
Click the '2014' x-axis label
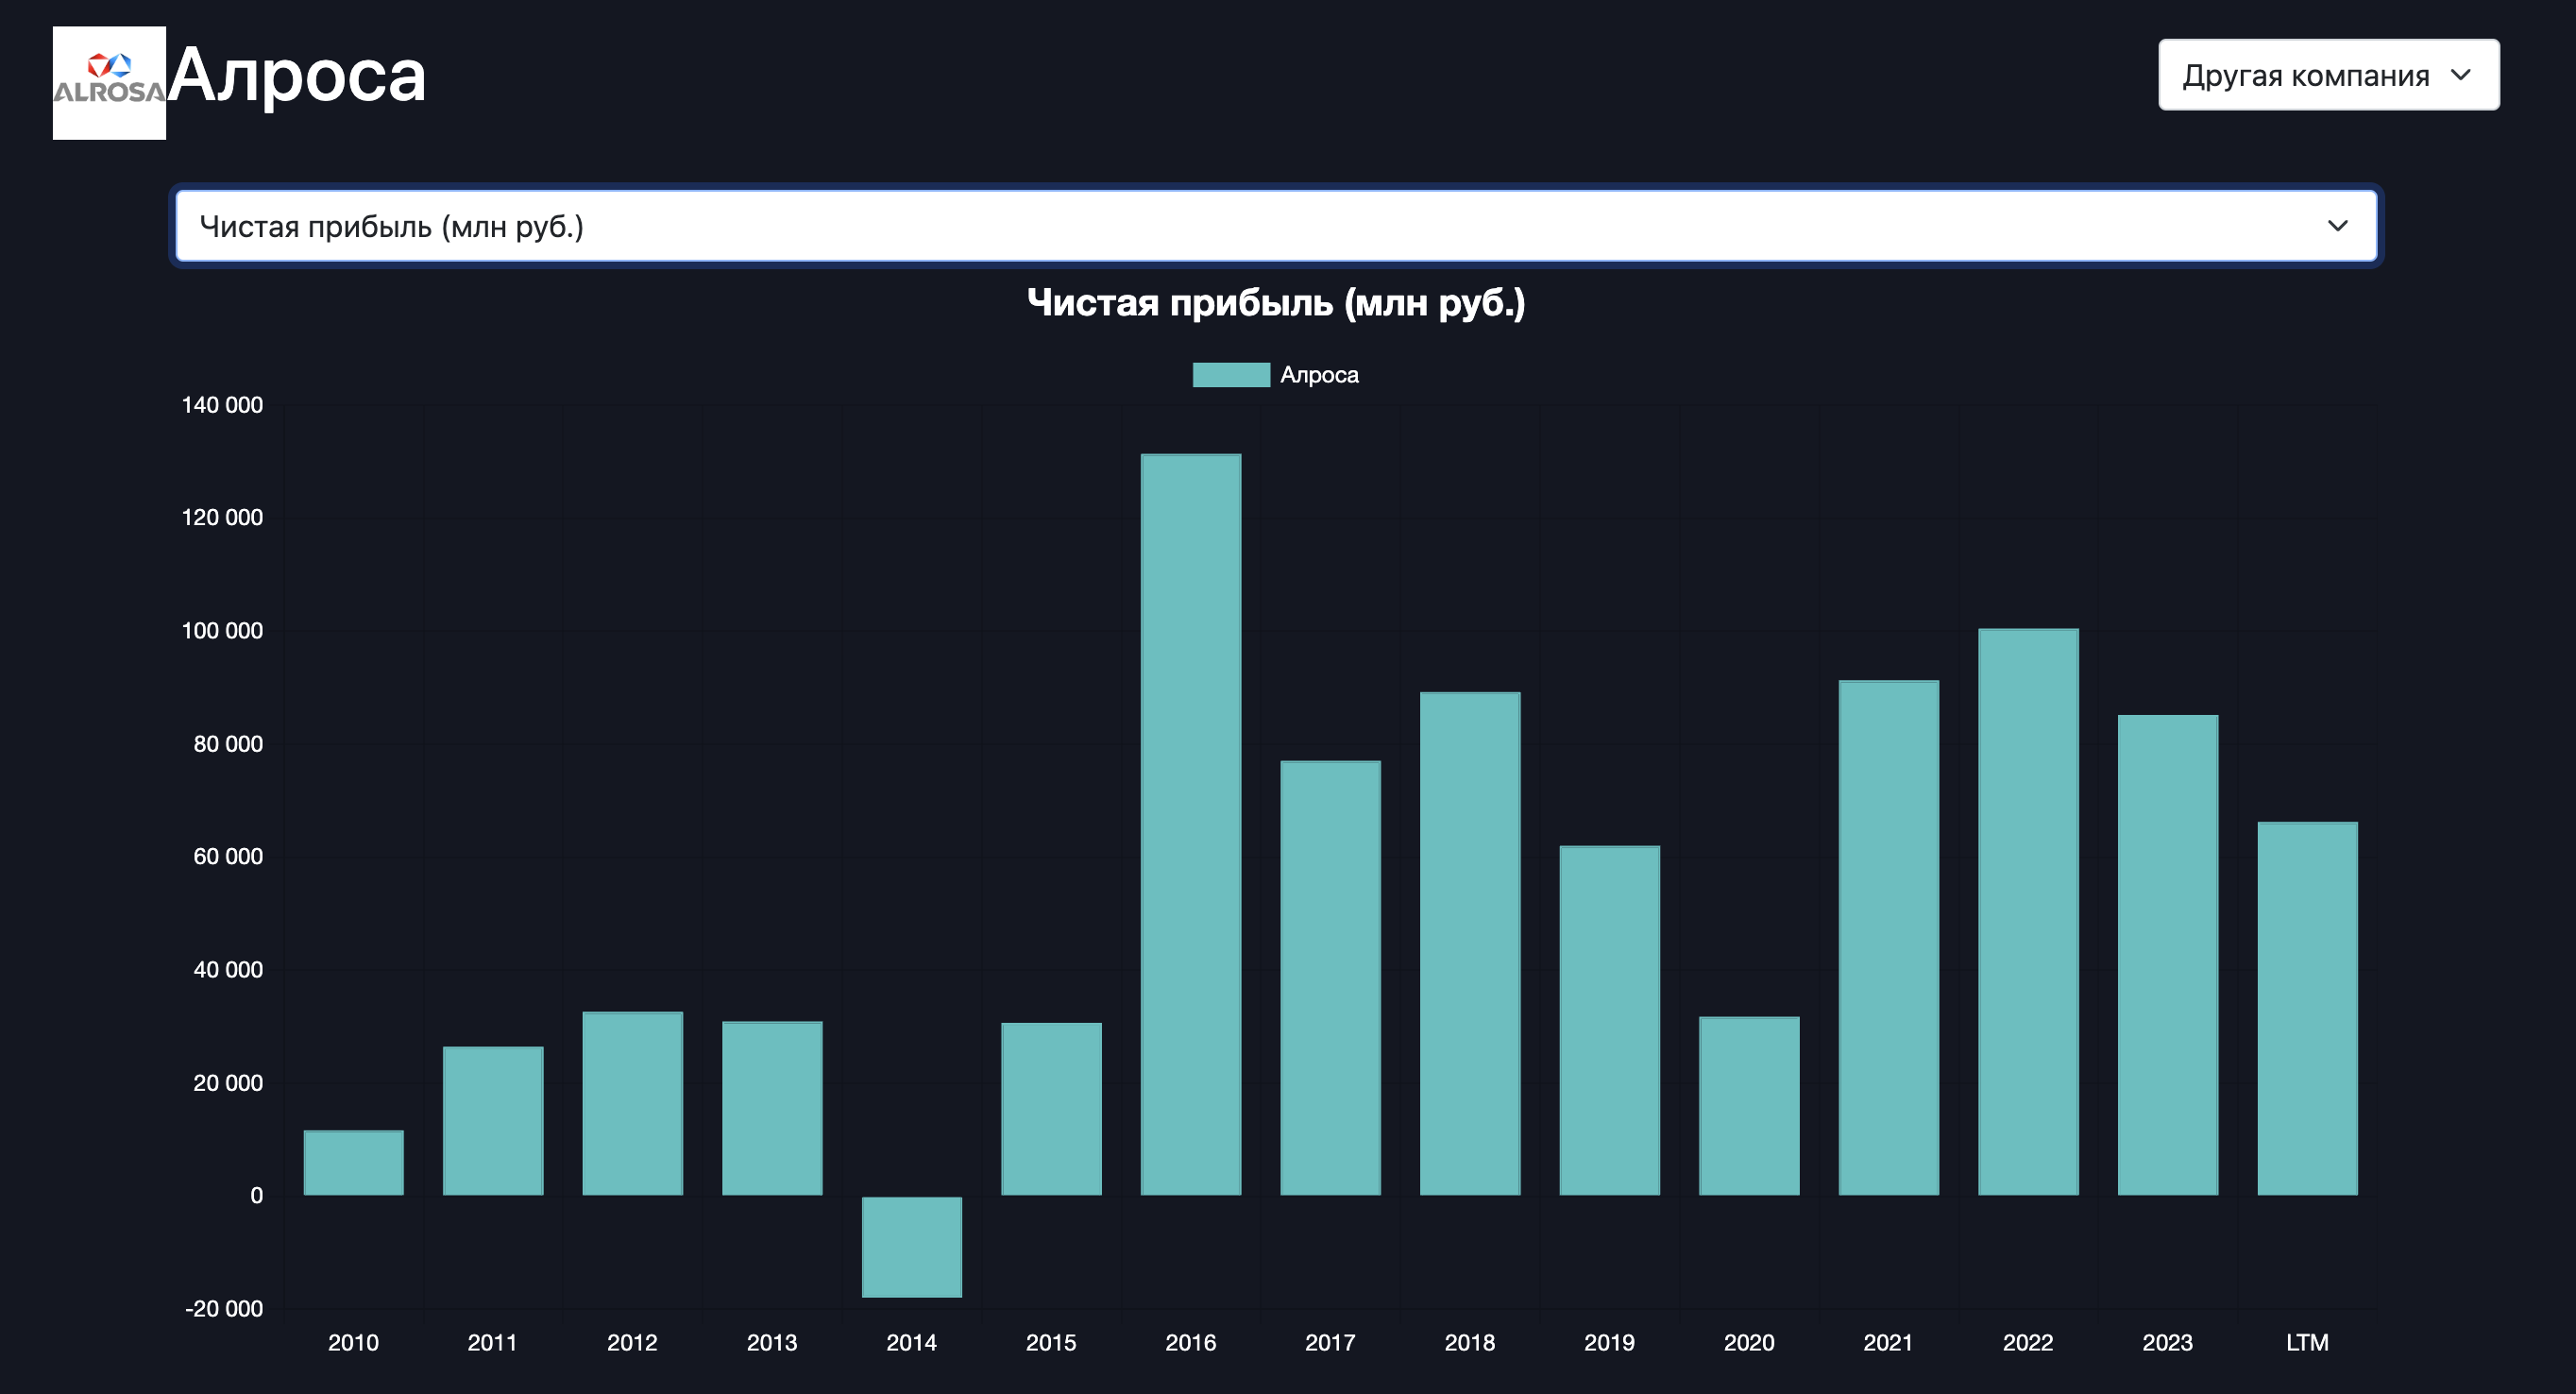[912, 1343]
